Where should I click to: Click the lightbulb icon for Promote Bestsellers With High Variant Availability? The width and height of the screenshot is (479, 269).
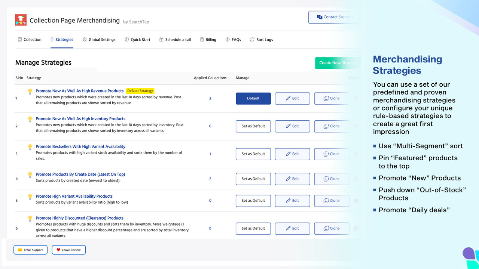pyautogui.click(x=30, y=147)
